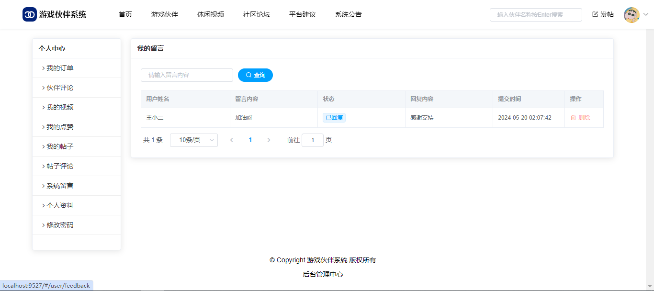Click the 前往 page jump input

[313, 140]
